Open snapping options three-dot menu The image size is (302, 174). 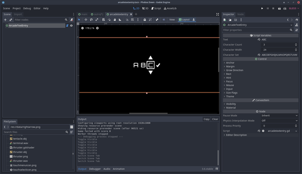click(138, 20)
